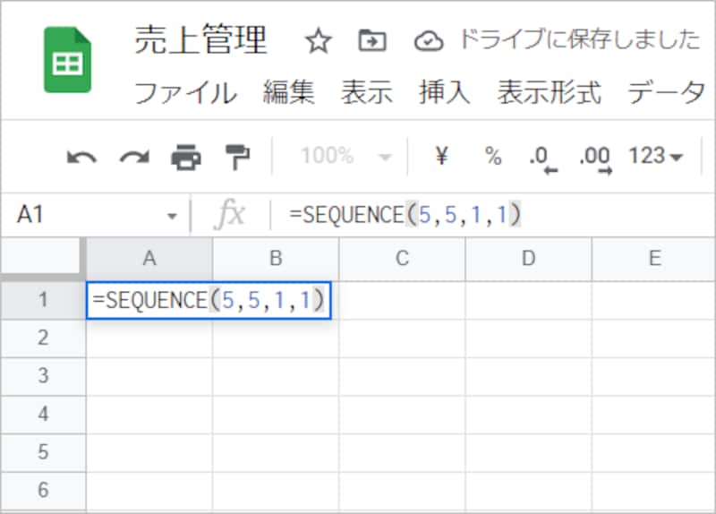Select cell C1
This screenshot has width=716, height=514.
click(x=402, y=300)
